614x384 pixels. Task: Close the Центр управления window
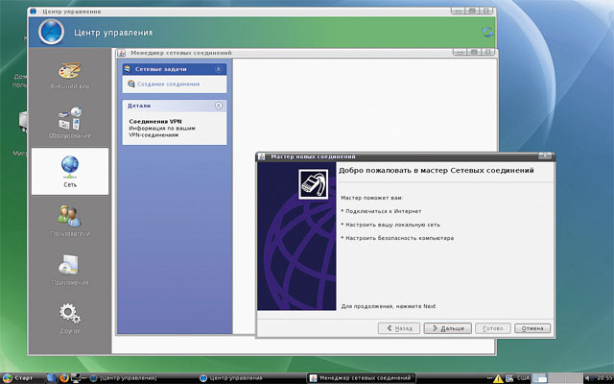click(485, 11)
